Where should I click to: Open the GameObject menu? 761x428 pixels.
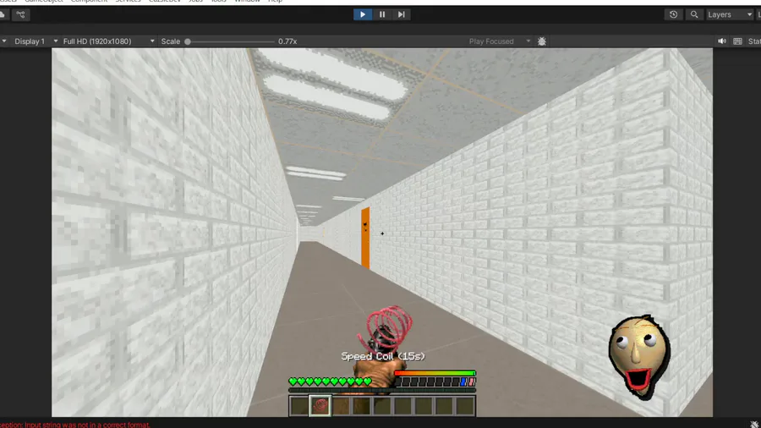44,2
